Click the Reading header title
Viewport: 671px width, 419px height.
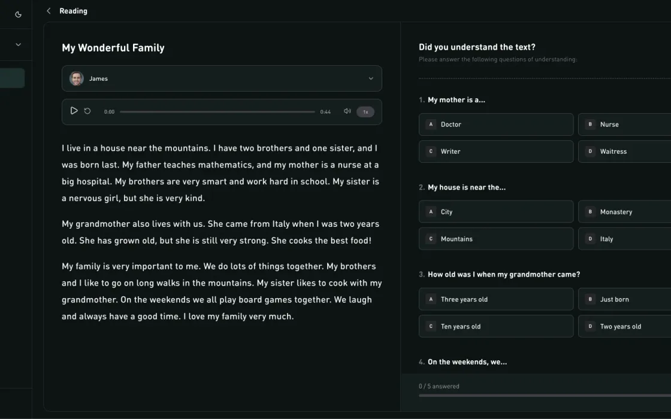(73, 11)
